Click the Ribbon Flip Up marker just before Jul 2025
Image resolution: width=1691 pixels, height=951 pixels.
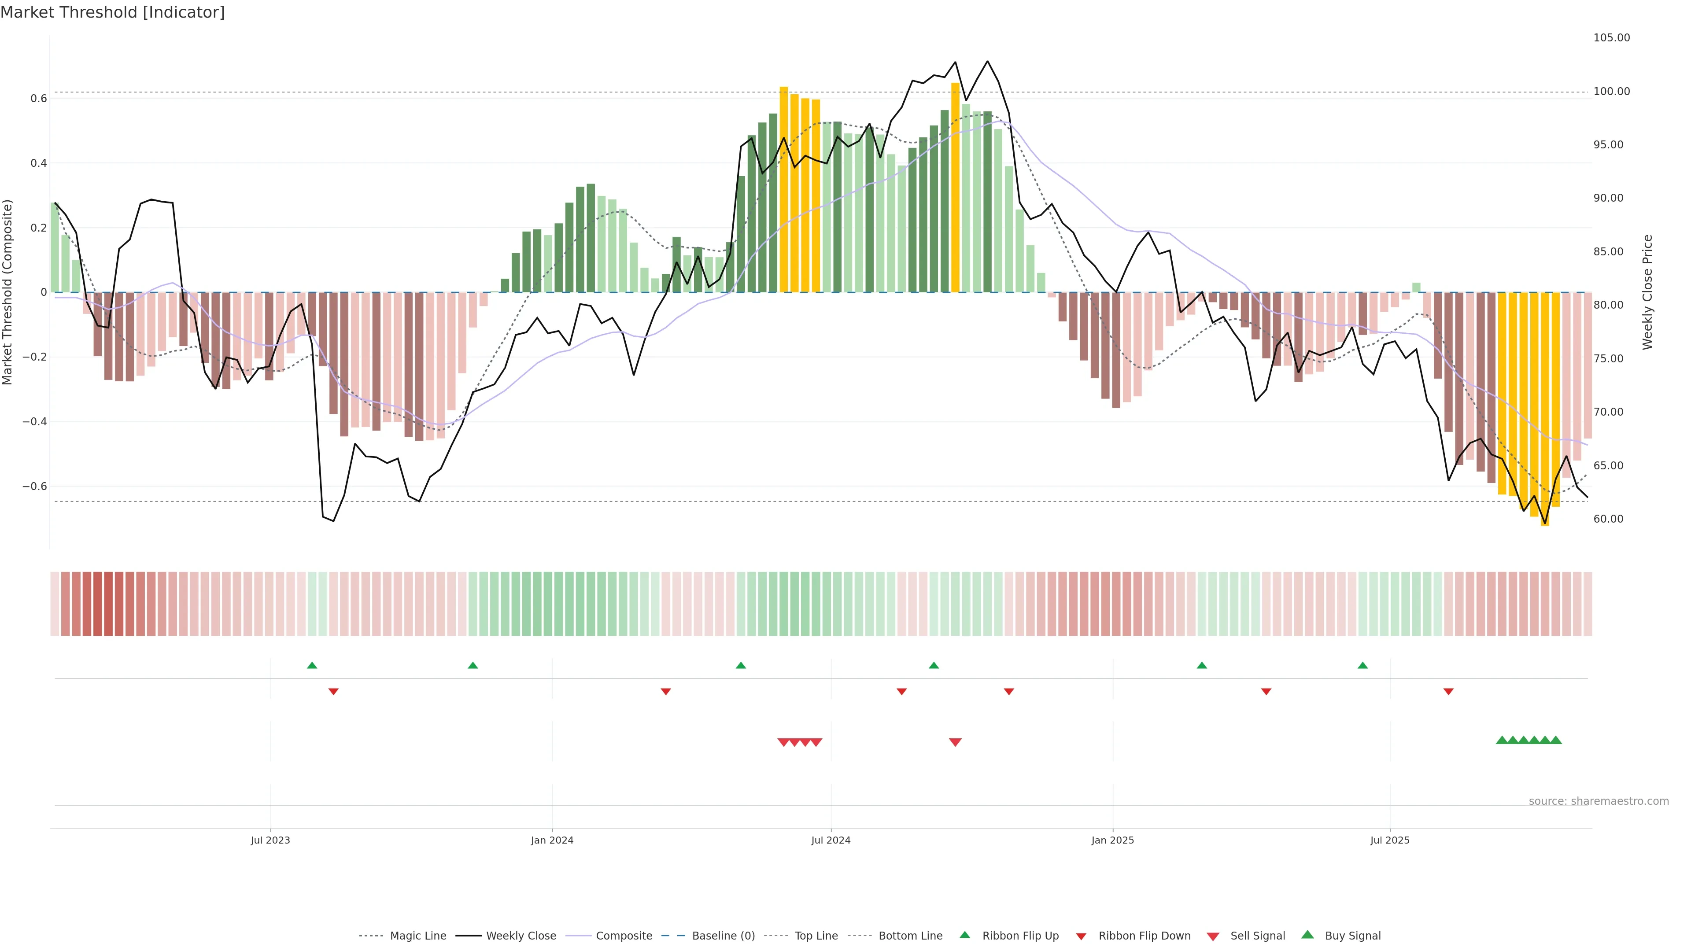(1363, 666)
